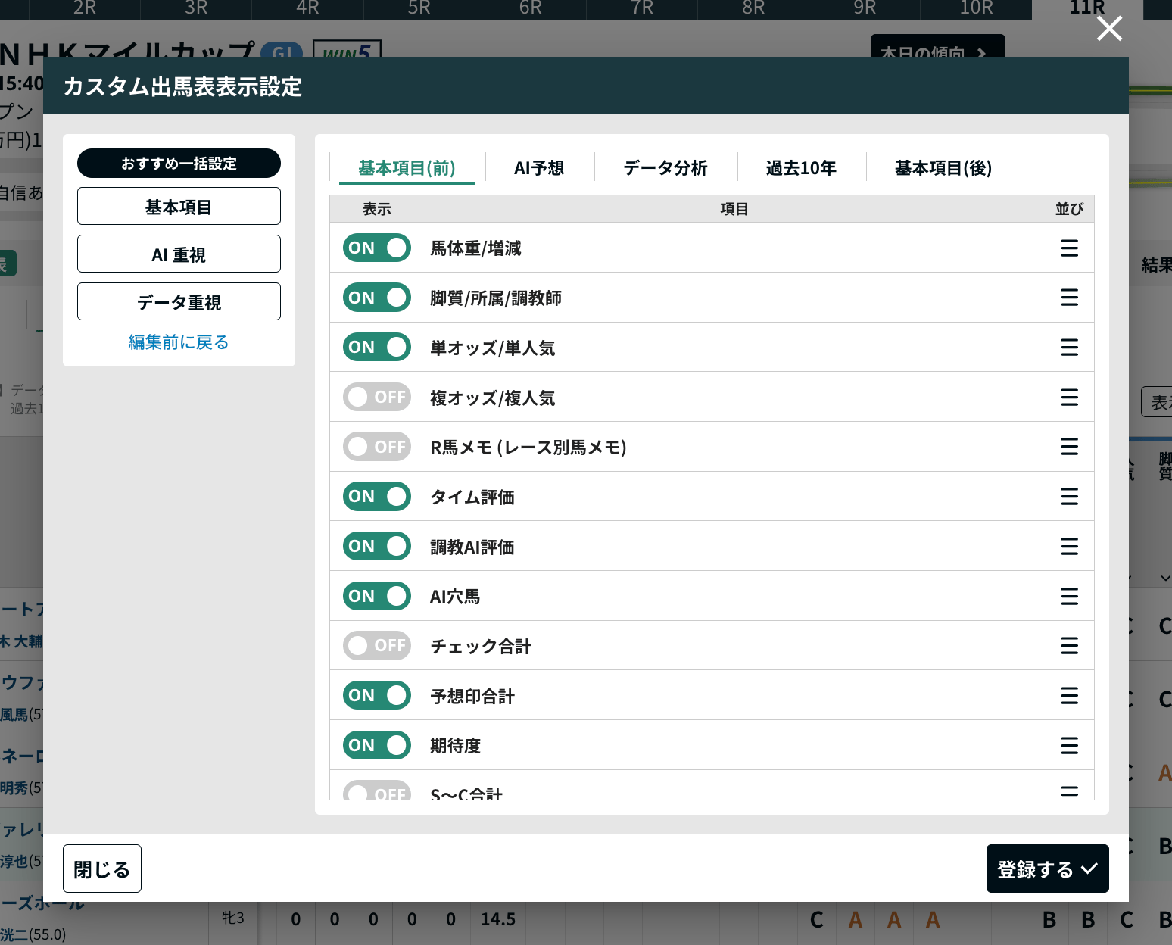Reorder handle for R馬メモ row
This screenshot has height=945, width=1172.
coord(1069,447)
